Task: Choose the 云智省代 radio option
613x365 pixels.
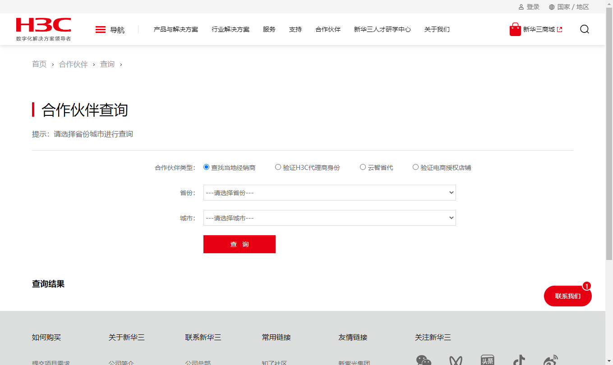Action: click(363, 167)
